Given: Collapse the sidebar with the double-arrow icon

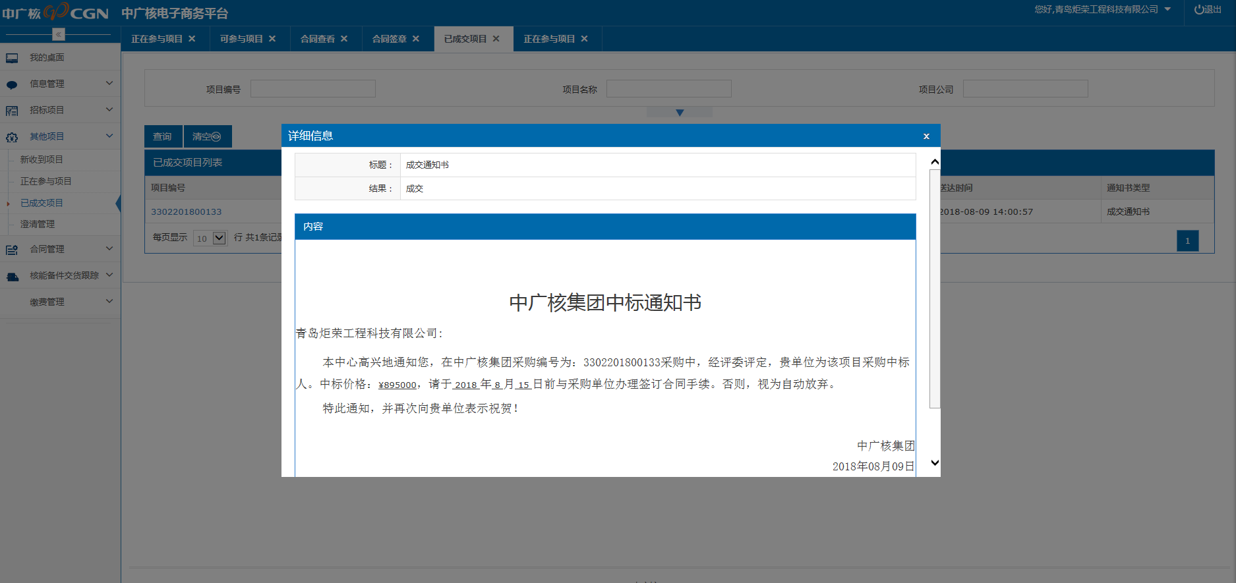Looking at the screenshot, I should click(x=59, y=34).
